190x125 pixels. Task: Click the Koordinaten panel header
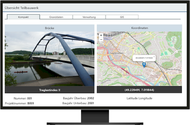pos(139,28)
